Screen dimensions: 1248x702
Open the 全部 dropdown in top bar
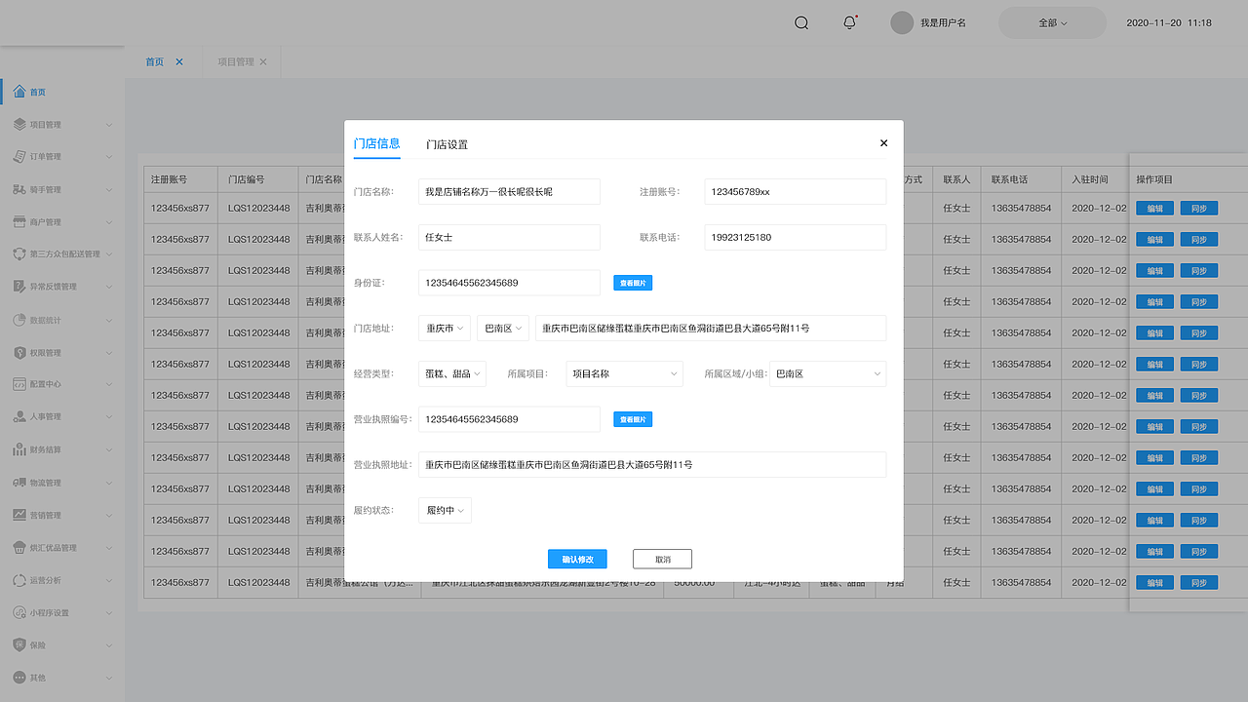coord(1053,22)
